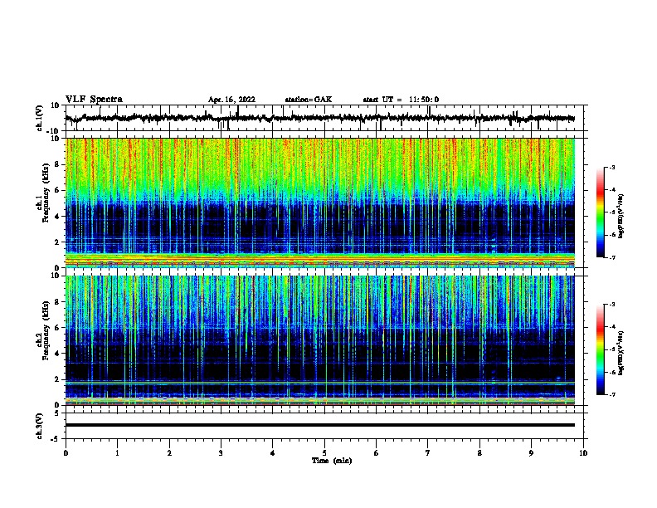Click the ch.1 color bar log(PSD) unit label
This screenshot has width=657, height=508.
pos(621,216)
